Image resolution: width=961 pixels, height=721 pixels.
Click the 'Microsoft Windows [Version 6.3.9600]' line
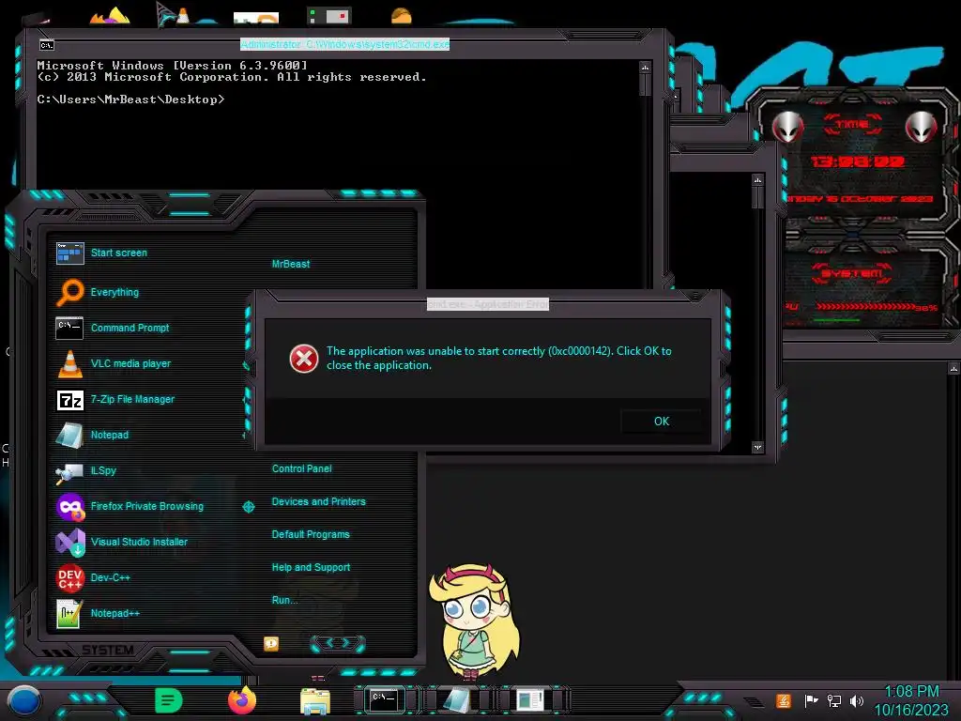tap(172, 65)
